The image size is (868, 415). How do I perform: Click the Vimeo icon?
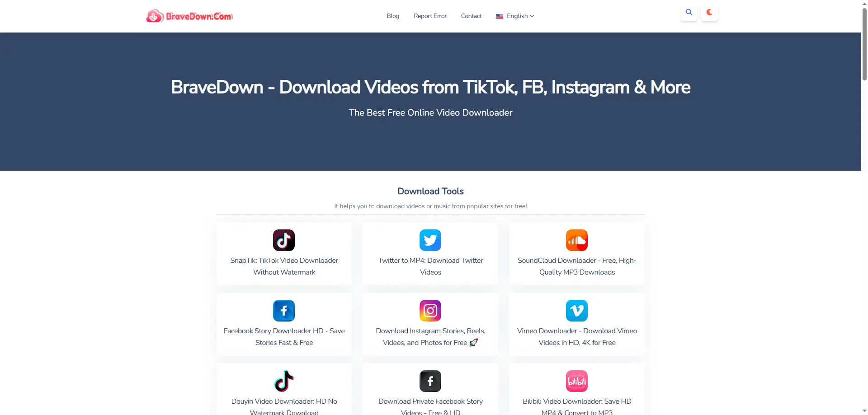(x=577, y=311)
